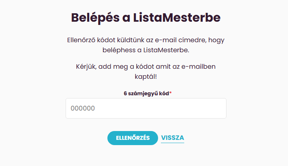Select the verification code text box

pyautogui.click(x=146, y=109)
